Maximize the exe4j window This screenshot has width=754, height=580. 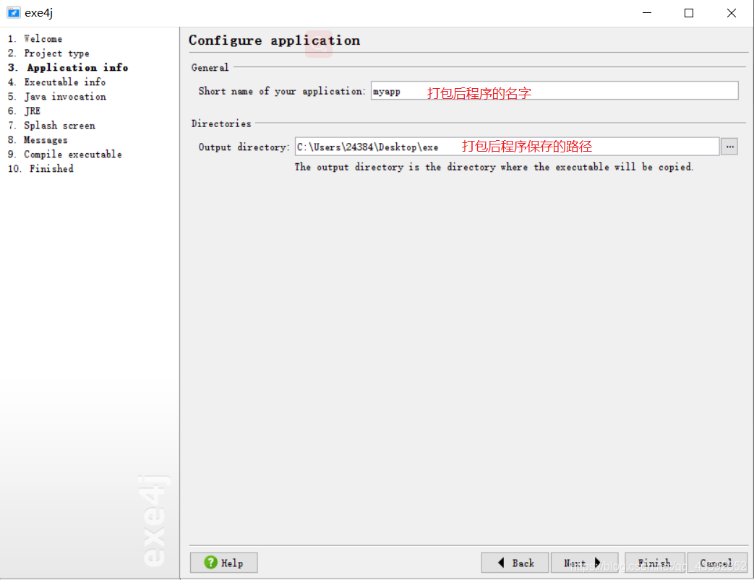689,13
